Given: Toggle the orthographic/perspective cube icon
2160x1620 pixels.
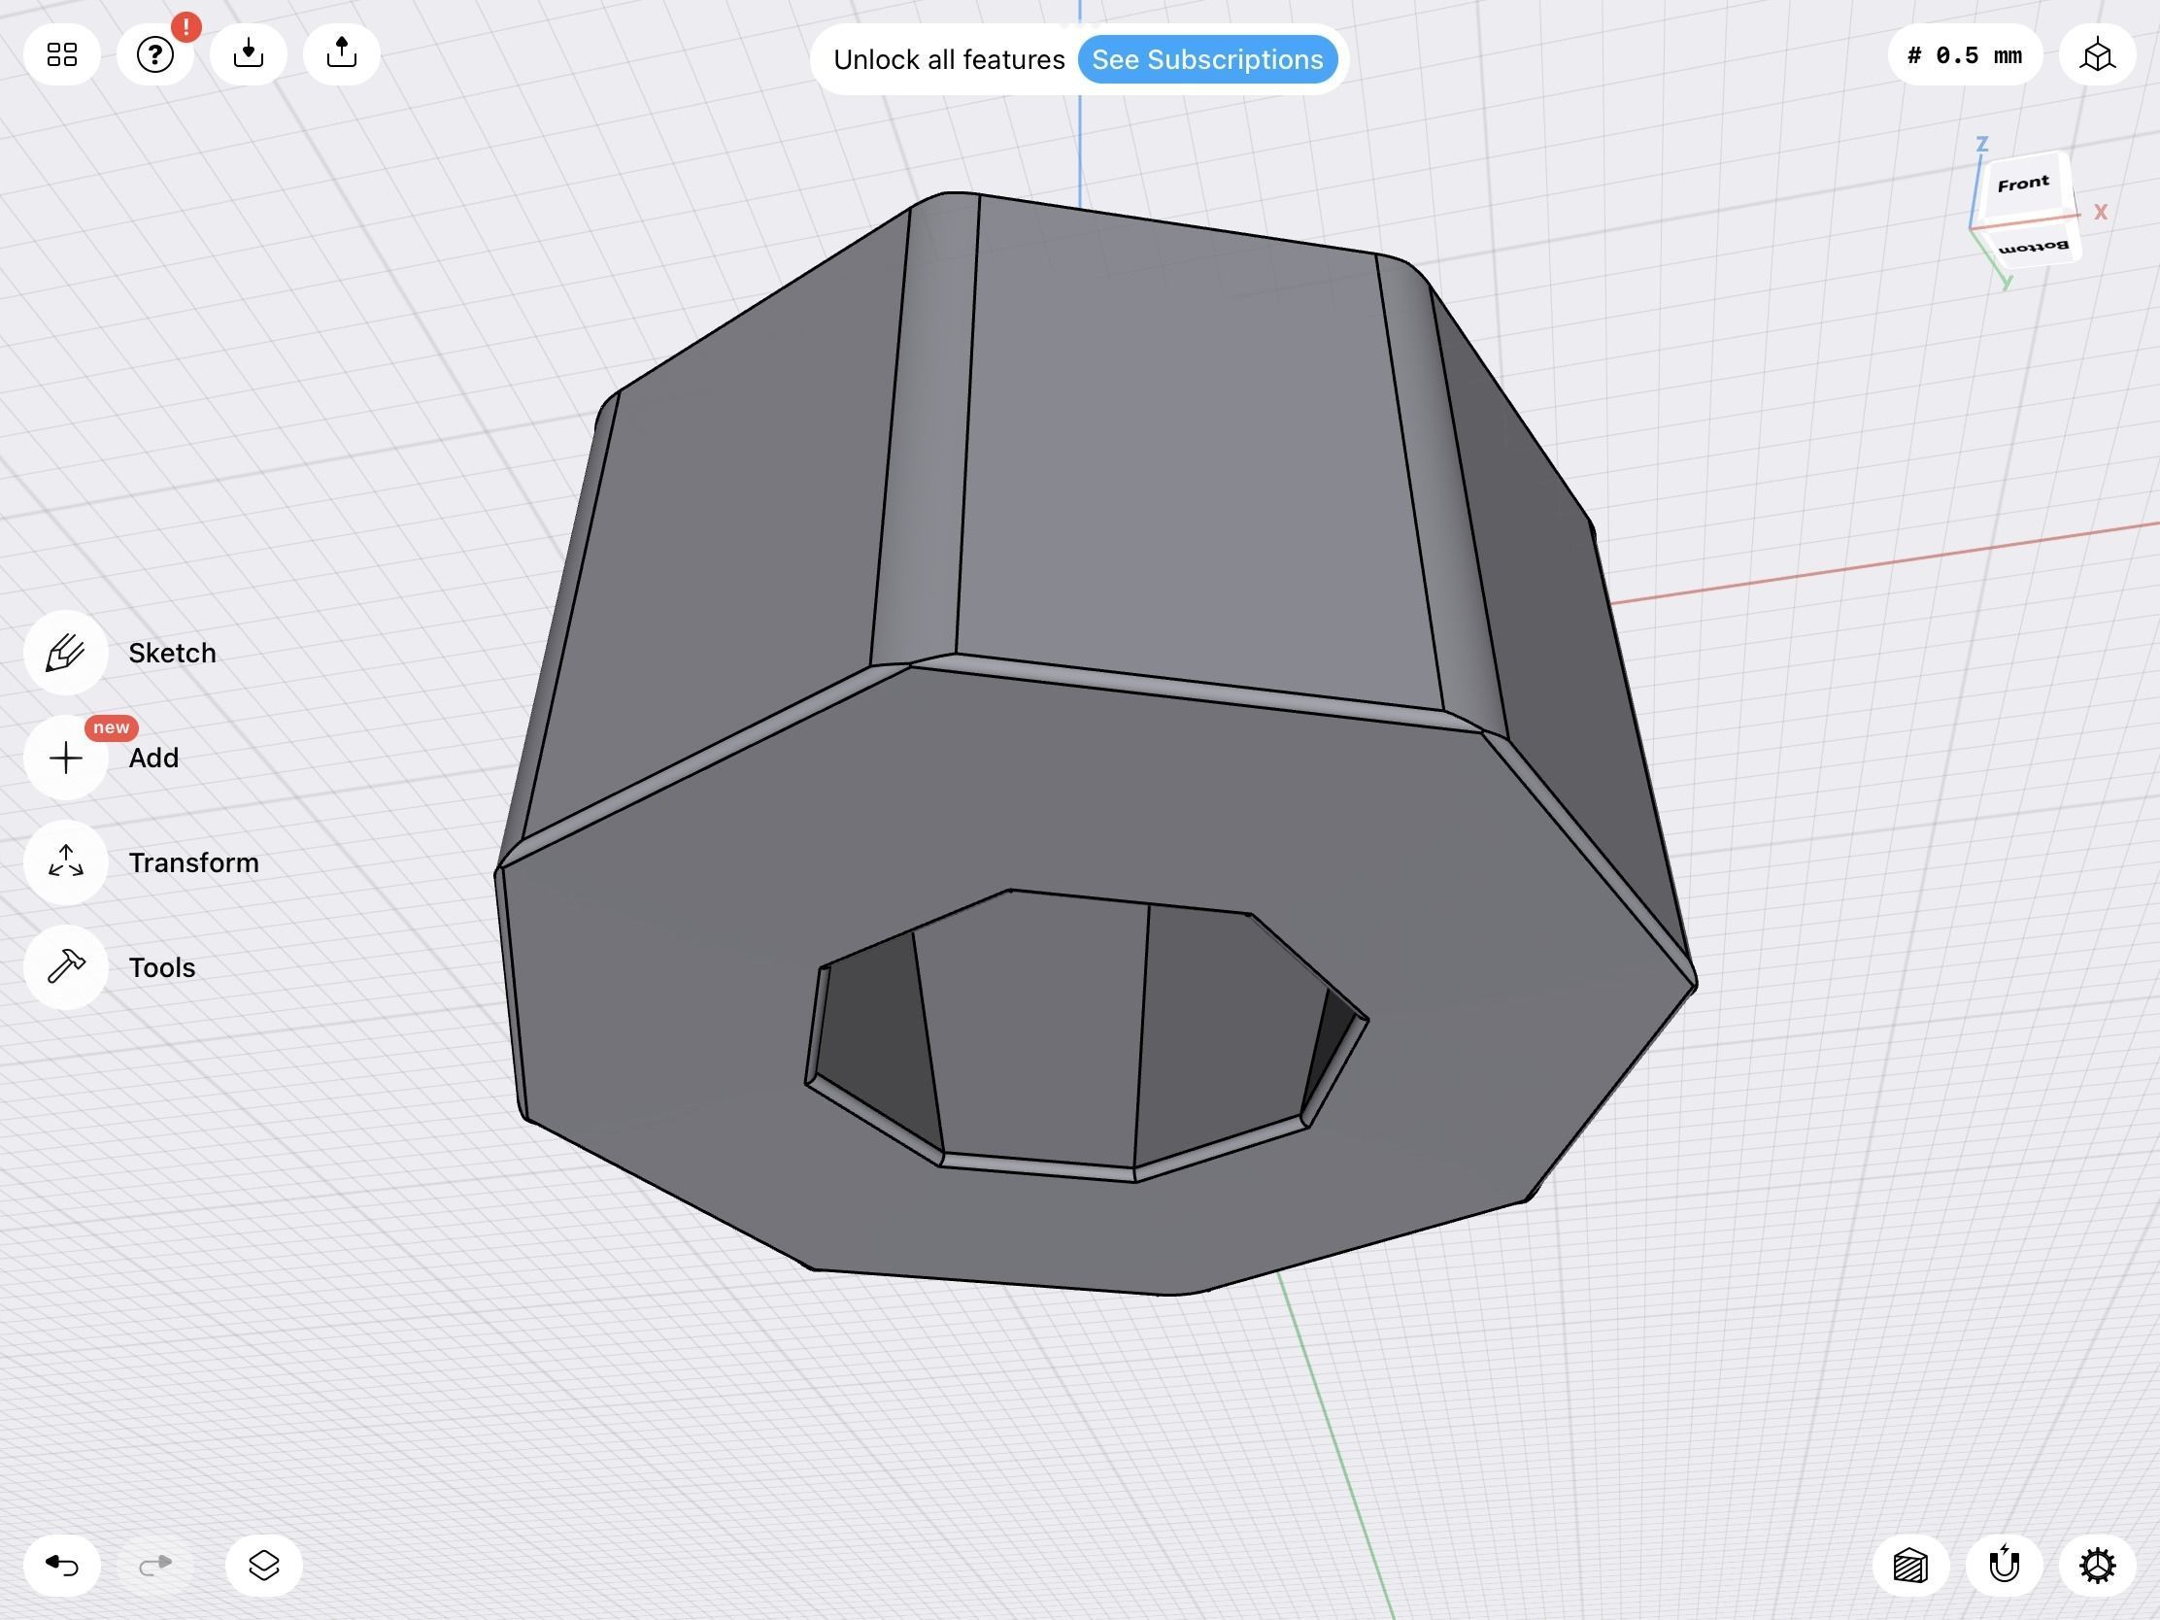Looking at the screenshot, I should pos(2098,55).
